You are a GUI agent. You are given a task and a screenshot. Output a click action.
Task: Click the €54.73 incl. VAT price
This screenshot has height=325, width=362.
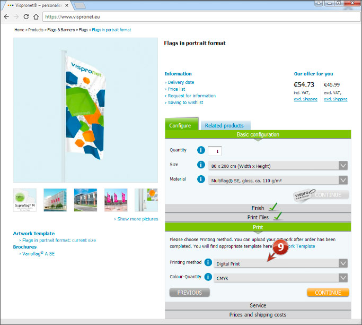click(x=304, y=85)
